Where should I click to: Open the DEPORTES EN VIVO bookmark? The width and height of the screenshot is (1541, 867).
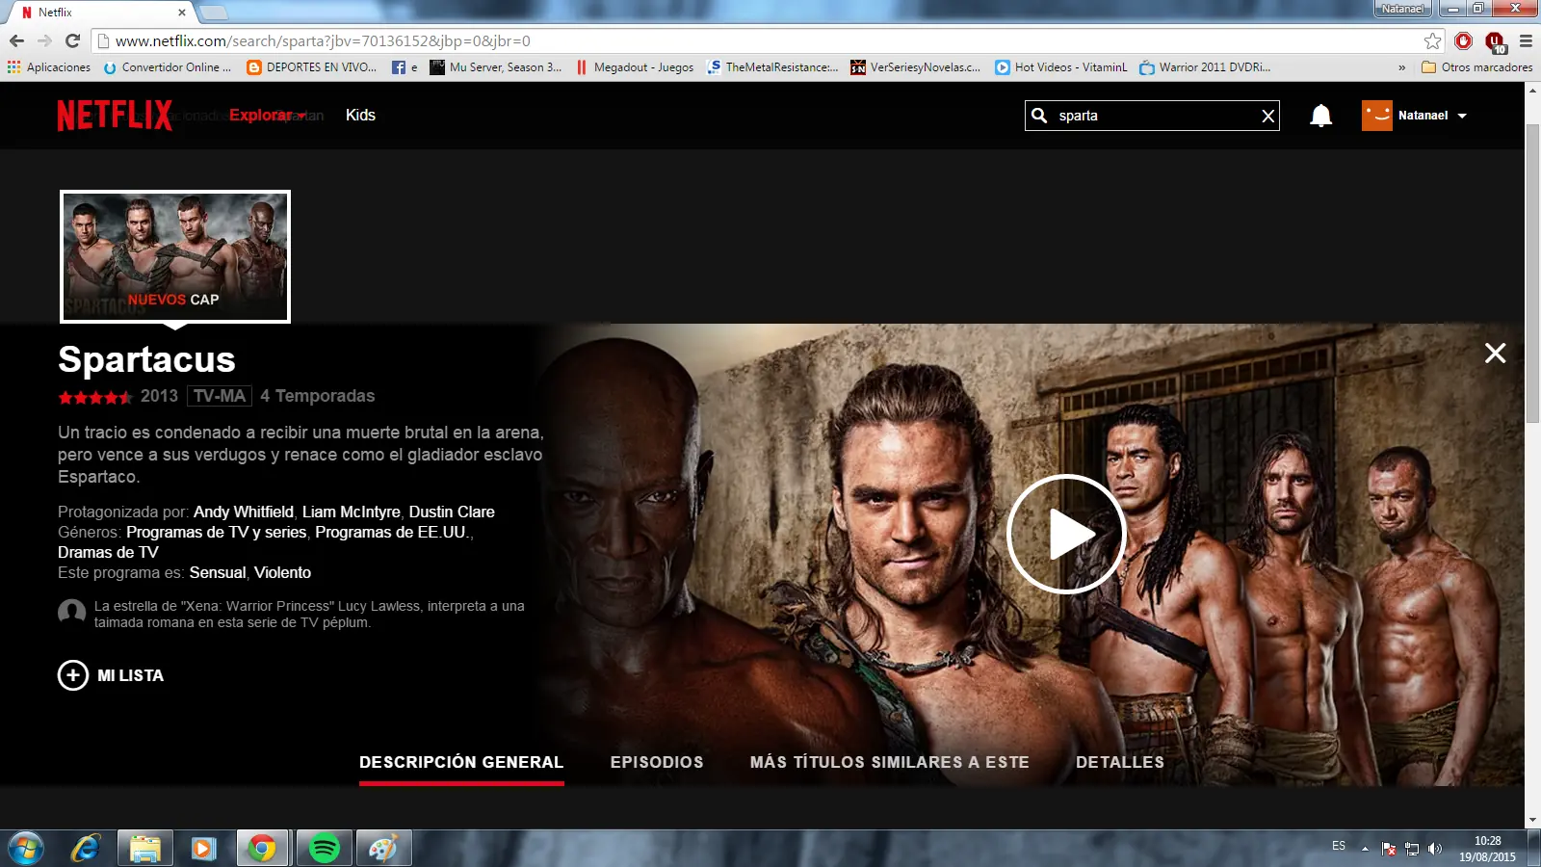click(312, 67)
